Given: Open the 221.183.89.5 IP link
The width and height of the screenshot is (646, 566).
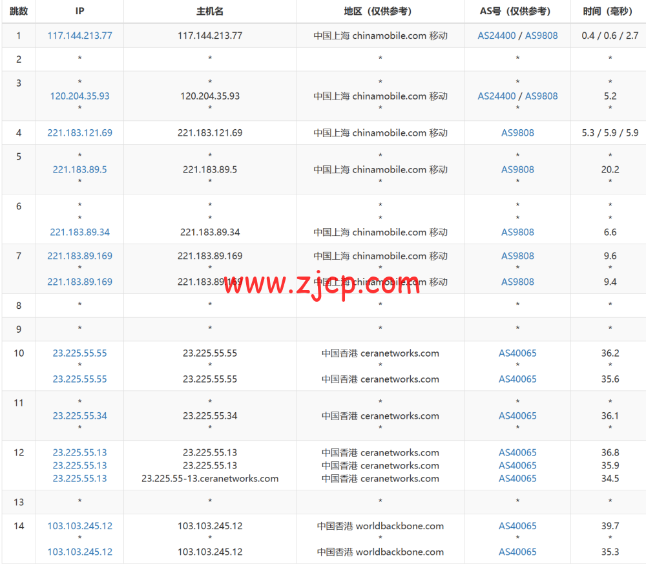Looking at the screenshot, I should [x=79, y=169].
